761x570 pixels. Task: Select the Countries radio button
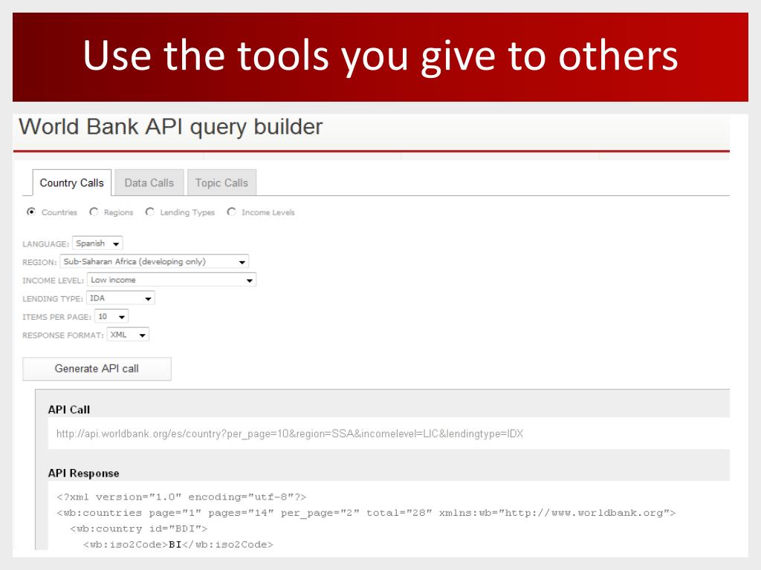31,212
